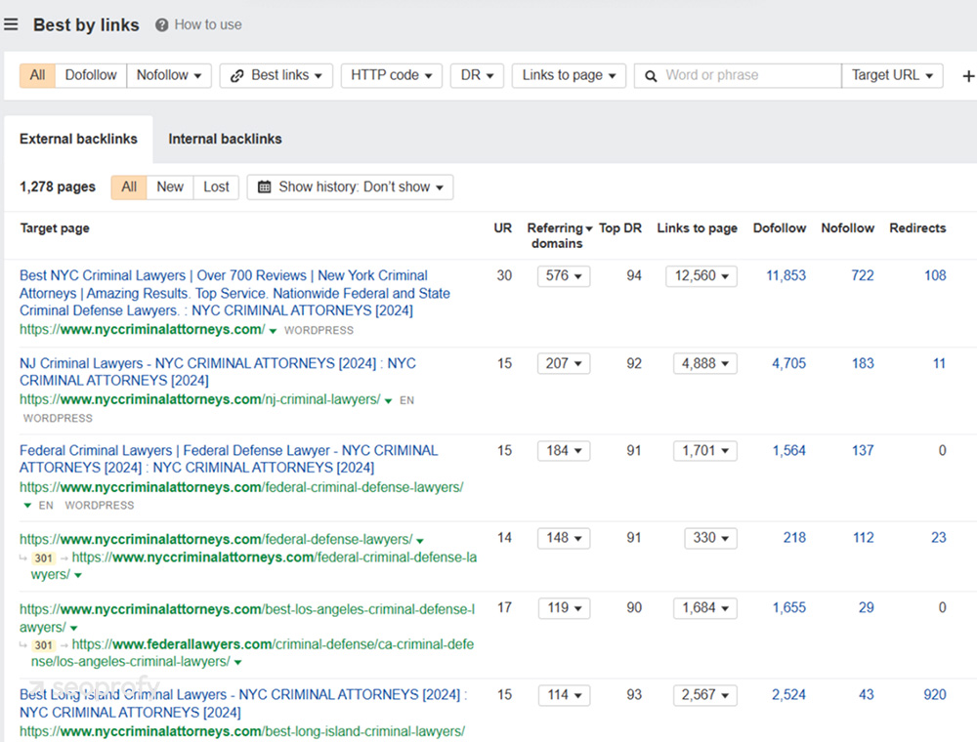The height and width of the screenshot is (742, 977).
Task: Open Best NYC Criminal Lawyers page title link
Action: [234, 293]
